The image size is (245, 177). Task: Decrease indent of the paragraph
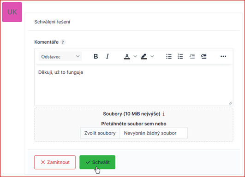[x=192, y=56]
